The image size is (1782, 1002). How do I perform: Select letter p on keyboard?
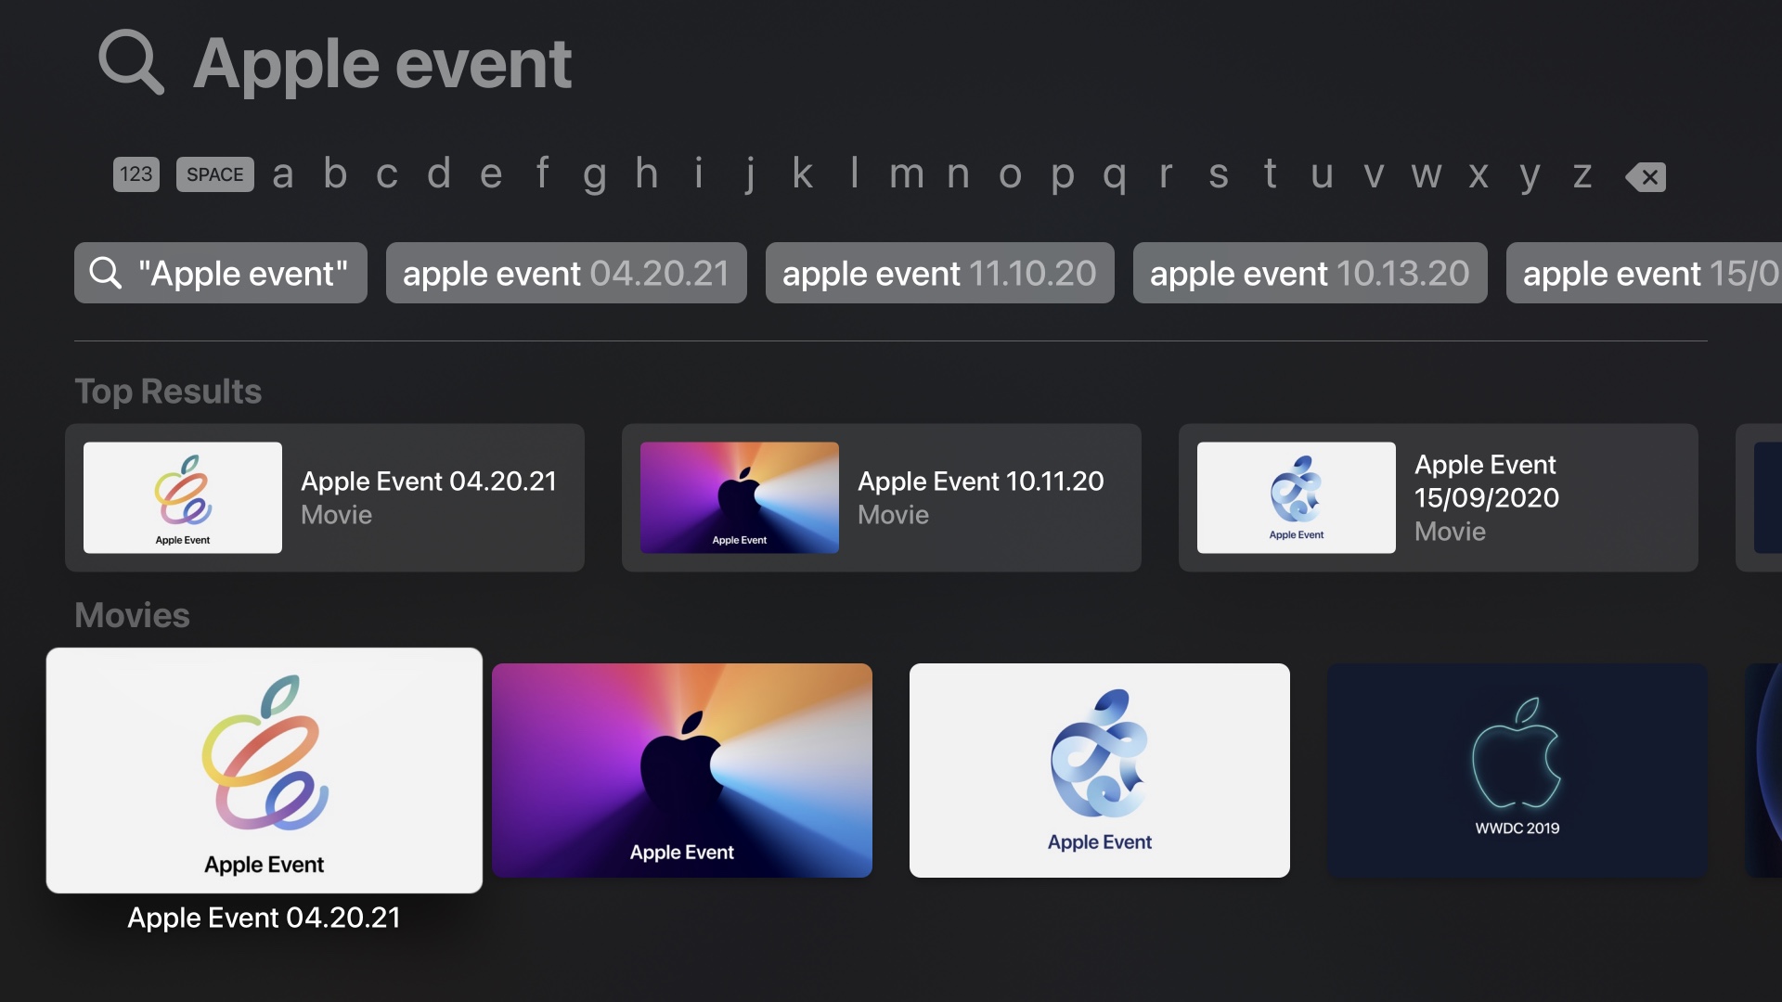[1063, 176]
